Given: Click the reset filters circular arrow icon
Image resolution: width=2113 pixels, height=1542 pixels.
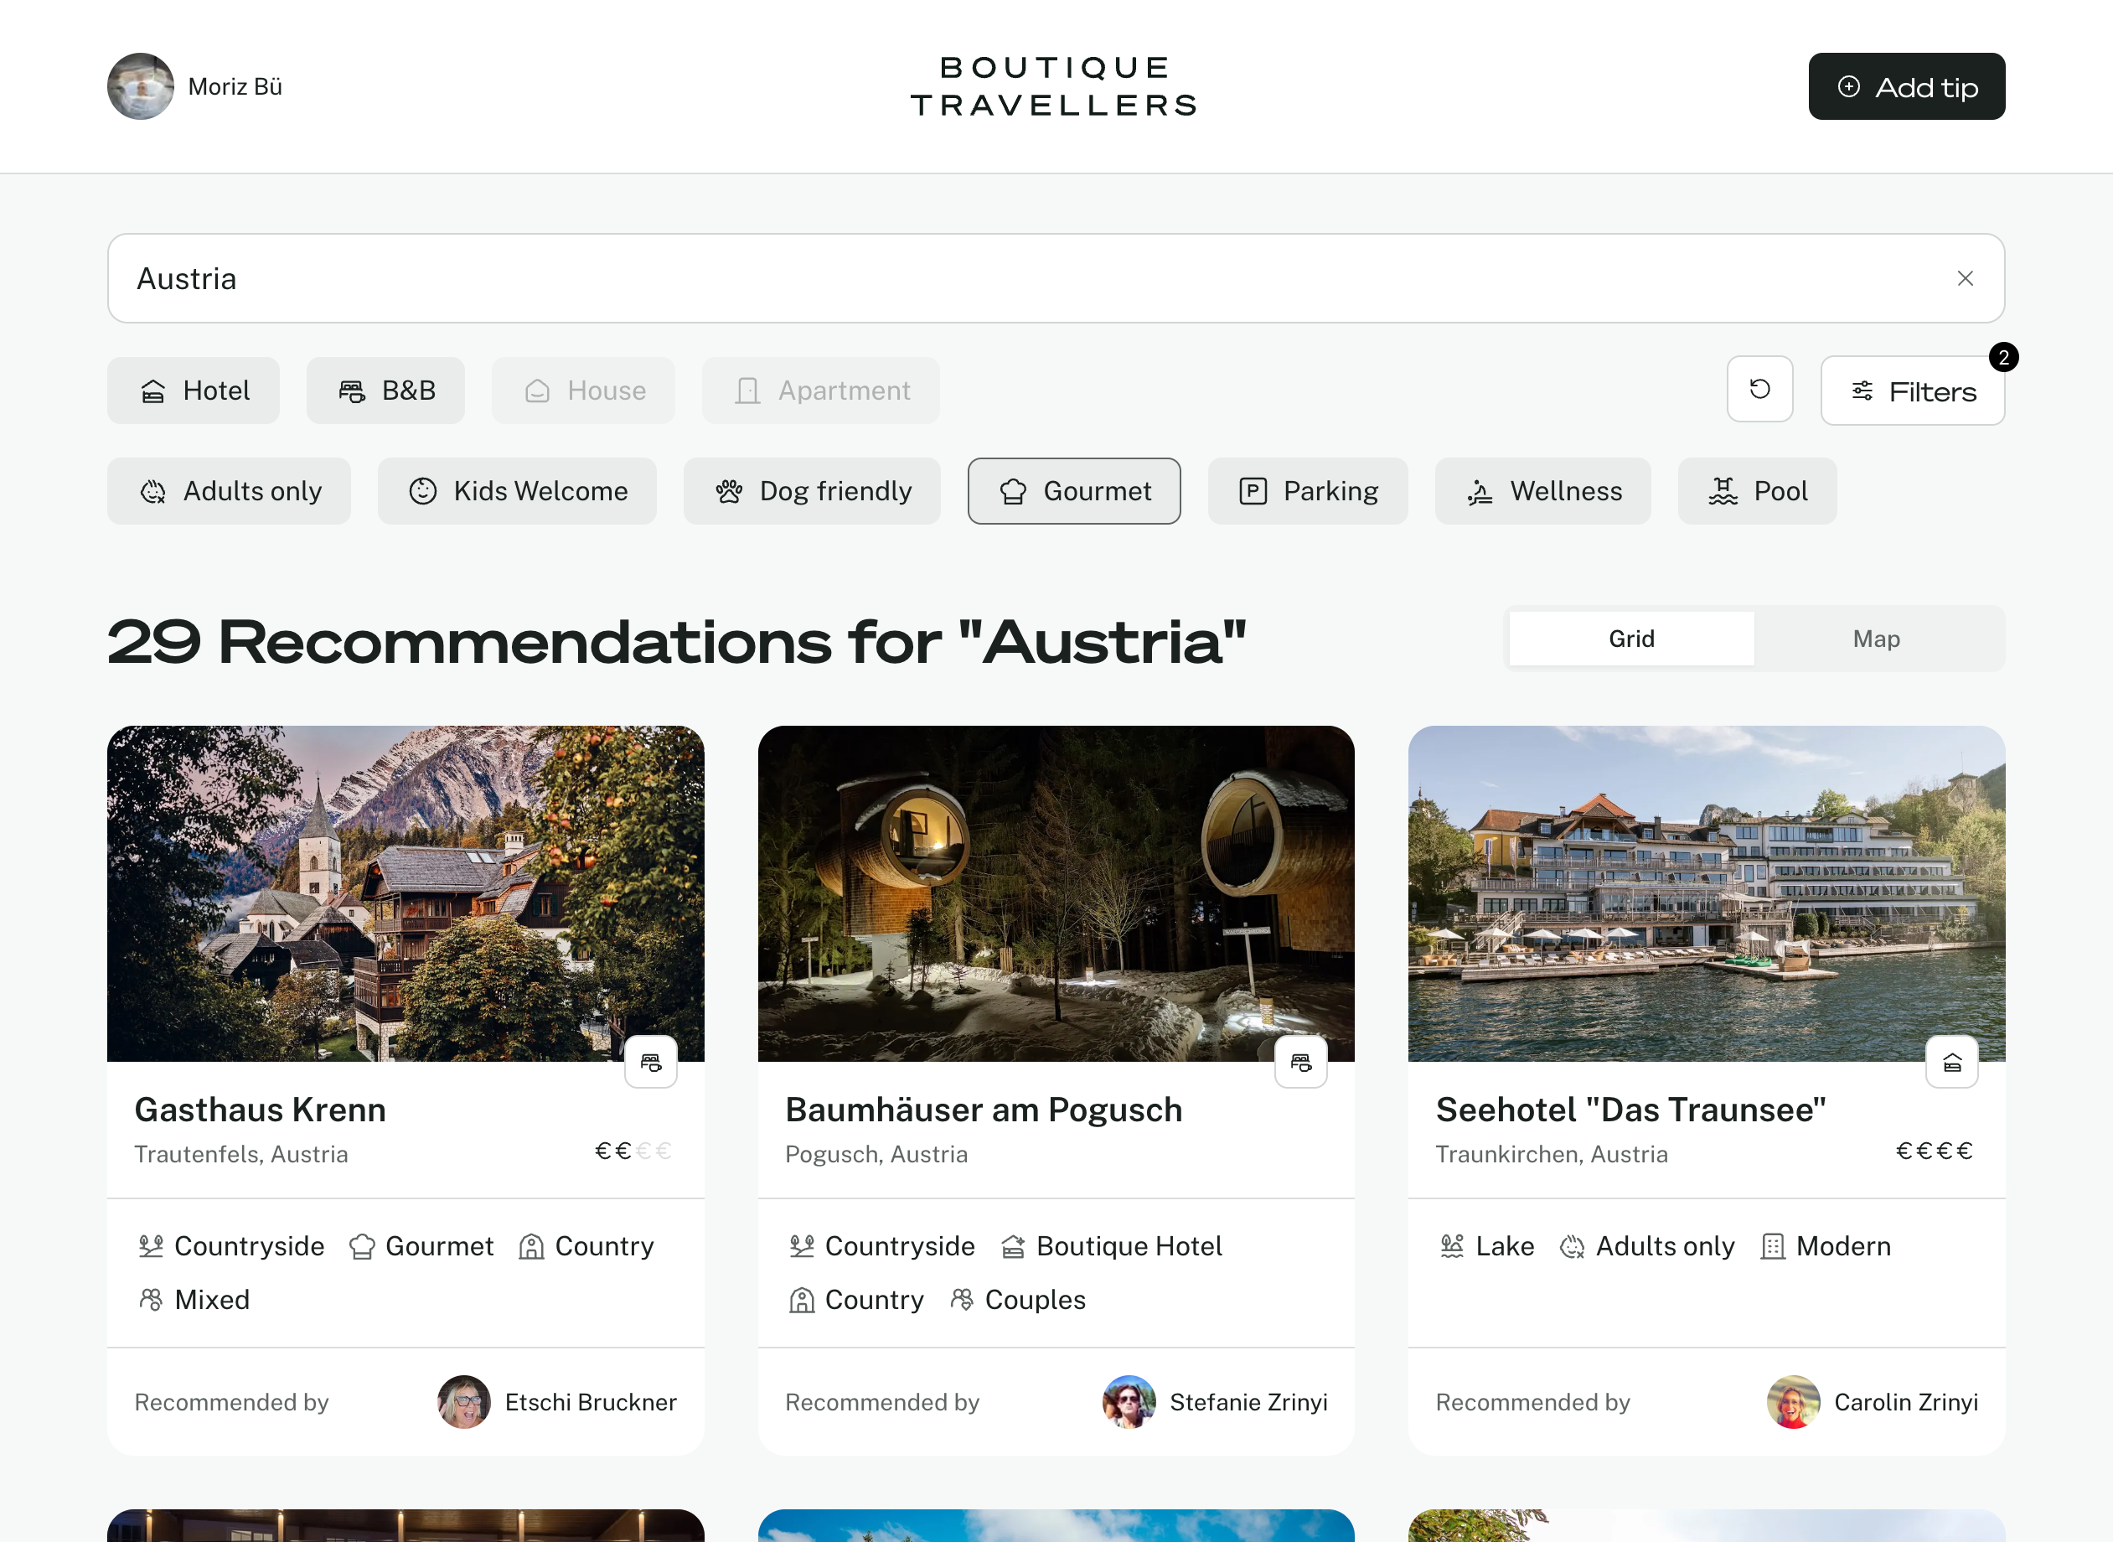Looking at the screenshot, I should coord(1759,389).
